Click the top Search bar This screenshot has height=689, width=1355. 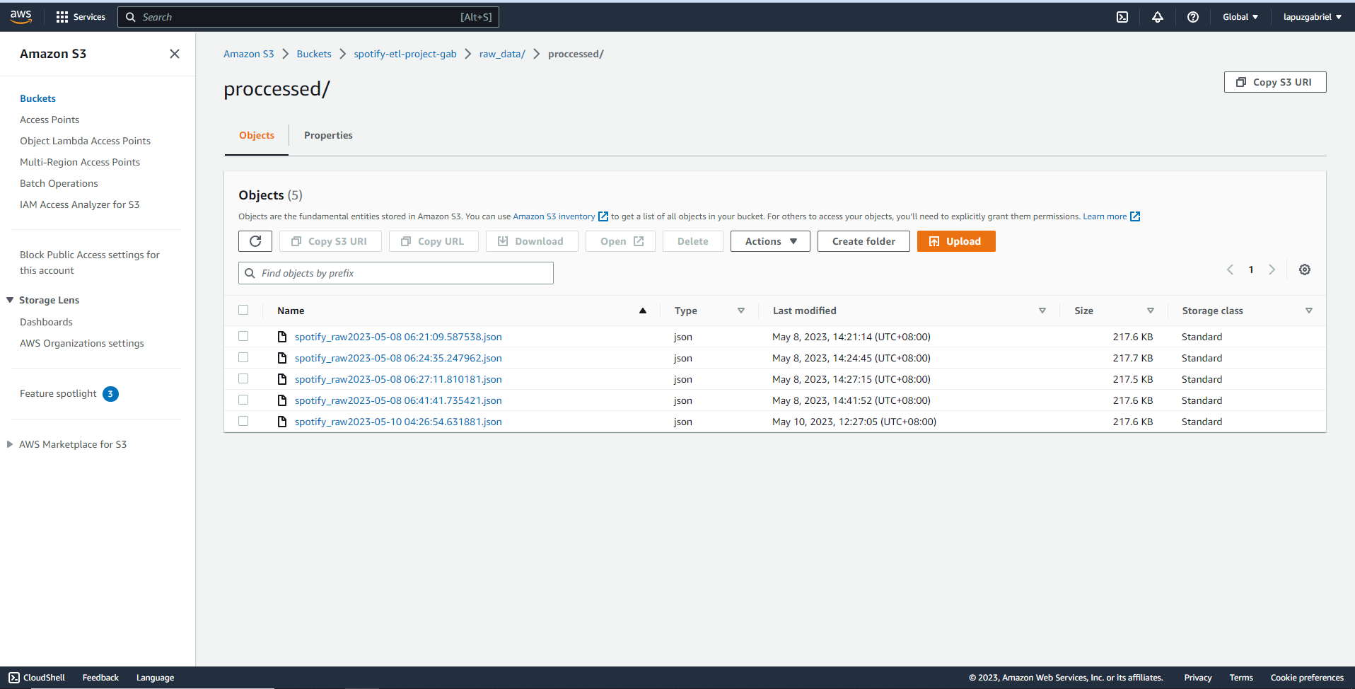(308, 17)
